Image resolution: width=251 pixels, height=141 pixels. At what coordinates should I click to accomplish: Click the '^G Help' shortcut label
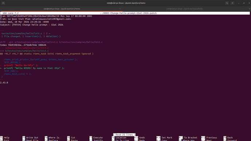tap(5, 137)
